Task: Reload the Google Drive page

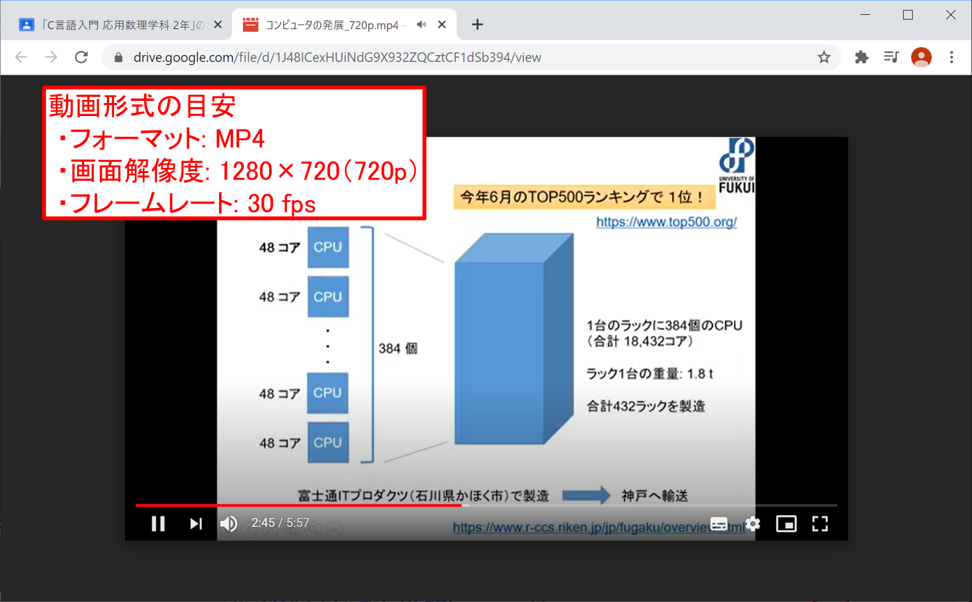Action: tap(81, 57)
